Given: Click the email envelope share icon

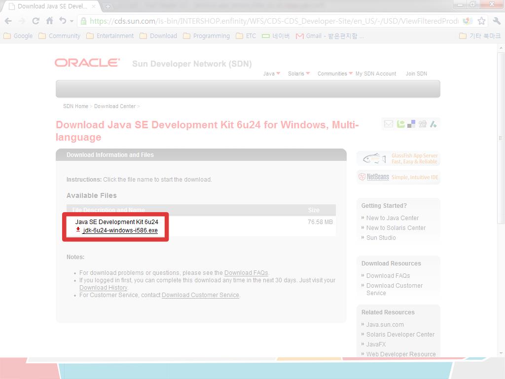Looking at the screenshot, I should point(389,124).
